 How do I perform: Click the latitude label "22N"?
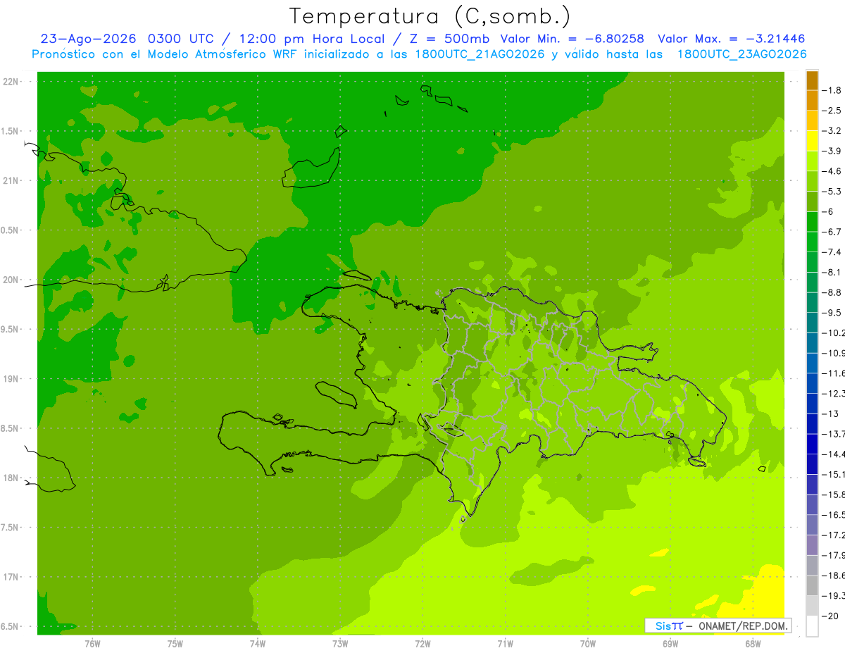point(11,82)
